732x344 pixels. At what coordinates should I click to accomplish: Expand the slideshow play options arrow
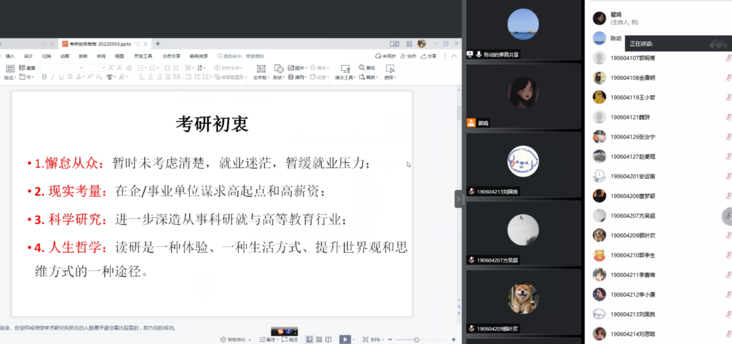tap(354, 339)
